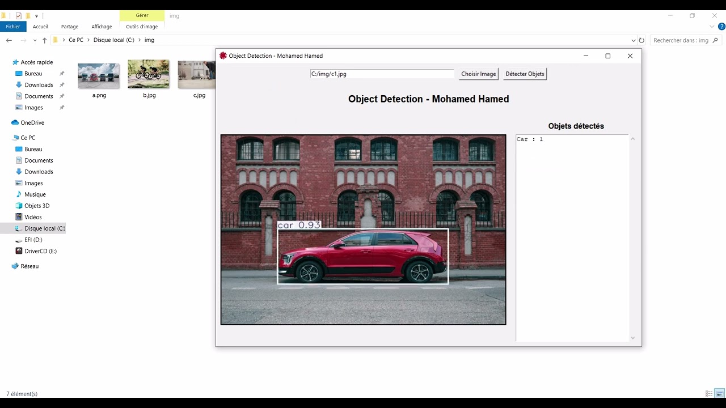Minimize the File Explorer window

[x=670, y=16]
